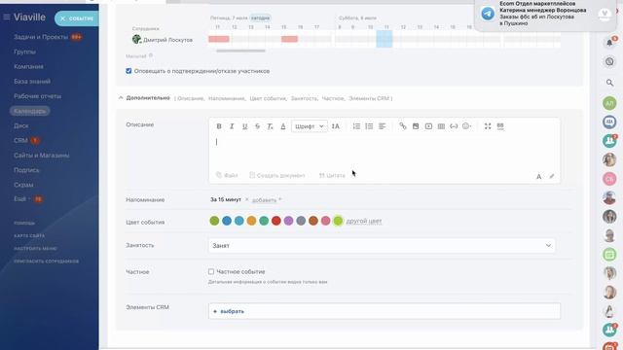Viewport: 623px width, 350px height.
Task: Open Рабочие отчеты in sidebar
Action: tap(37, 96)
